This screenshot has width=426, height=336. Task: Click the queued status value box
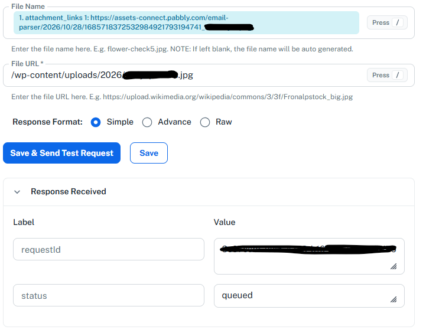[309, 296]
